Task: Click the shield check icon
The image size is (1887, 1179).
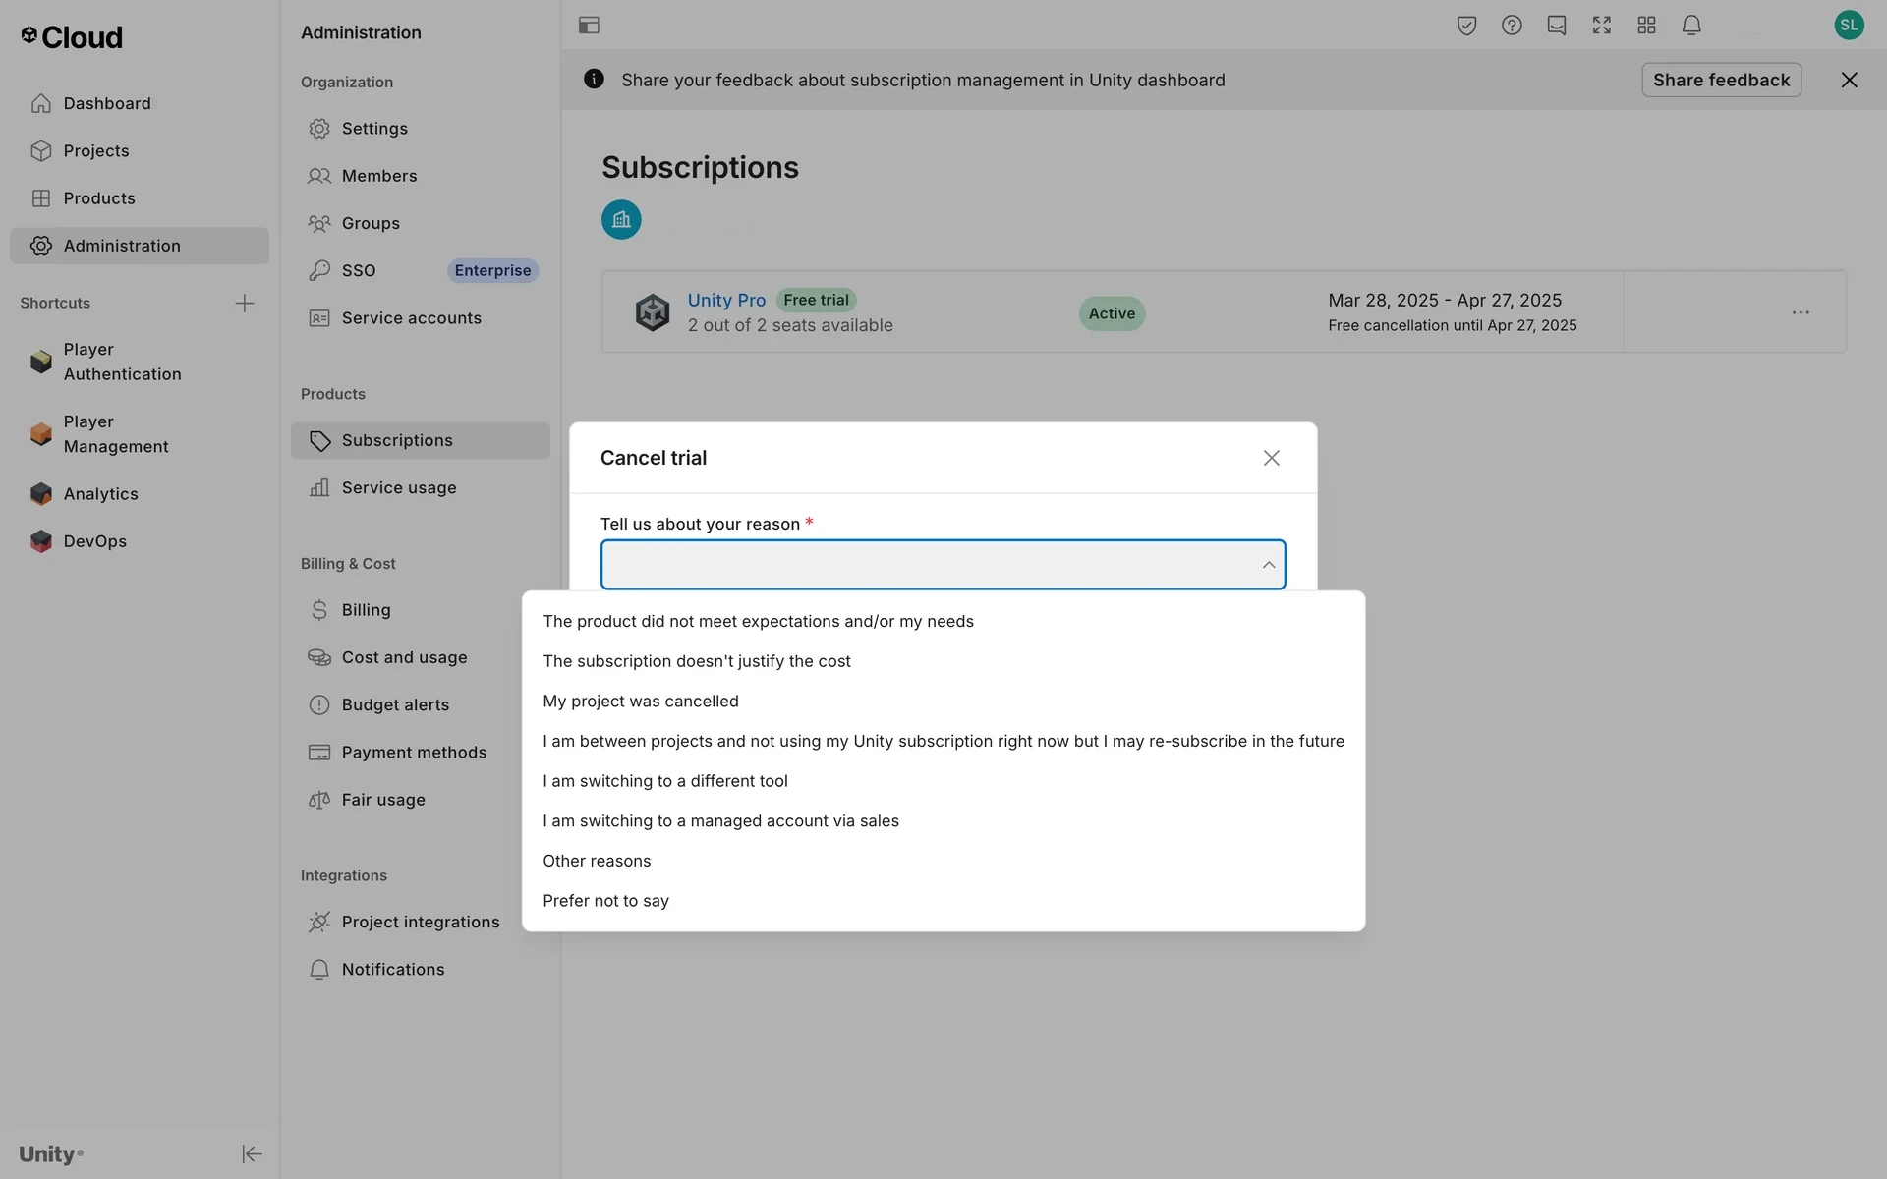Action: (x=1466, y=26)
